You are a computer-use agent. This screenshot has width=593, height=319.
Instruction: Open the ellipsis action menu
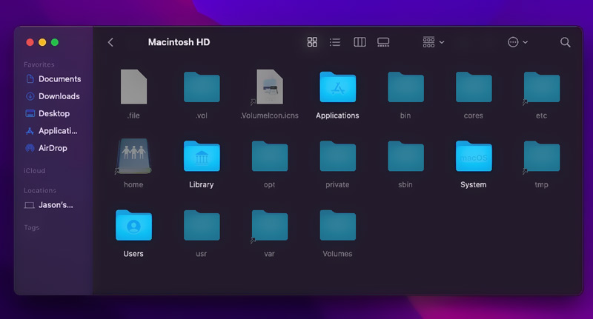[517, 42]
